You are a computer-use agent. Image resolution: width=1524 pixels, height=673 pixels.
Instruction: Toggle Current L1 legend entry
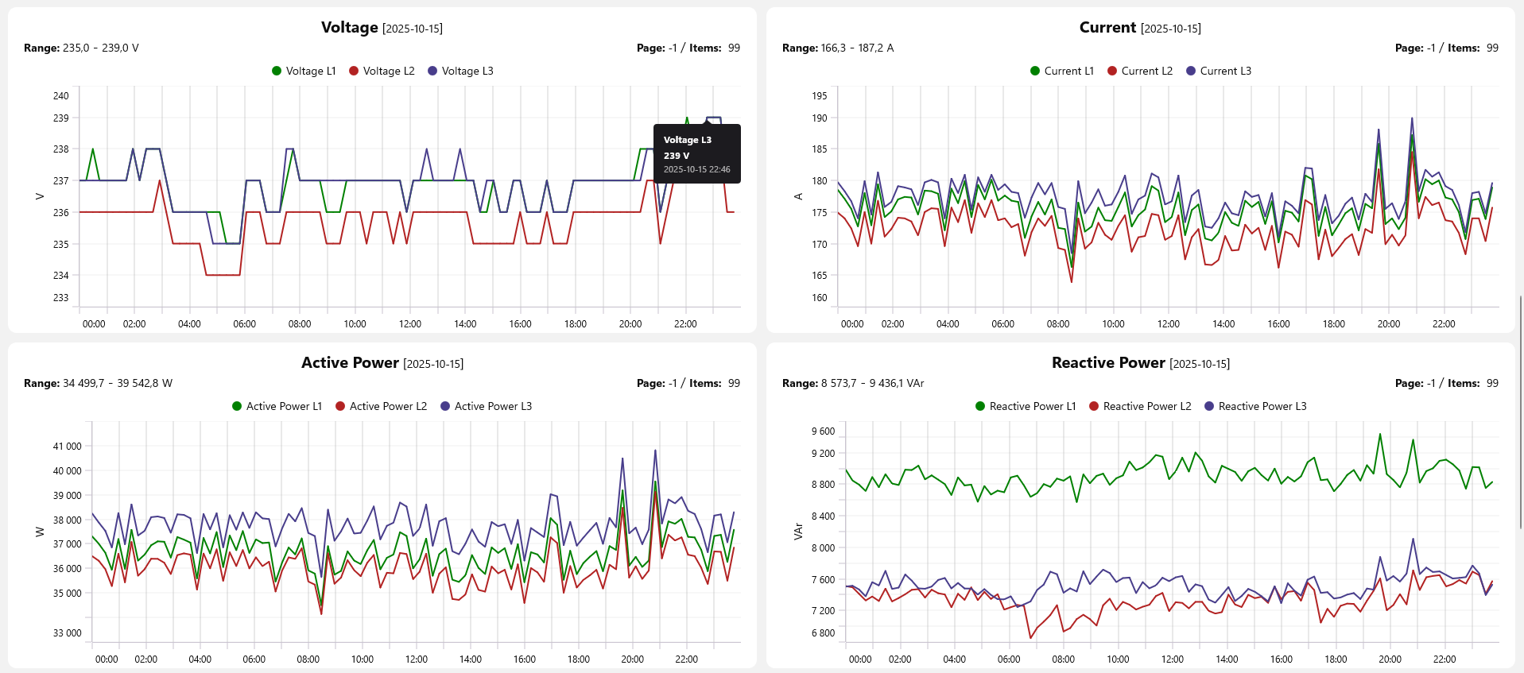1061,71
